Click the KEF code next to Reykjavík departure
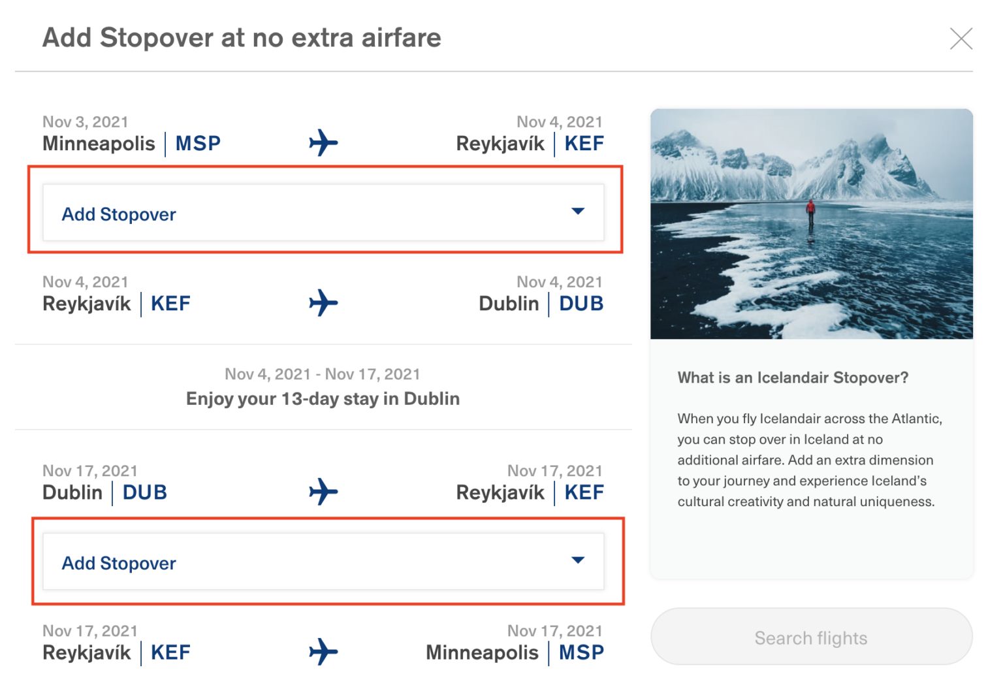This screenshot has width=1003, height=691. (x=170, y=302)
